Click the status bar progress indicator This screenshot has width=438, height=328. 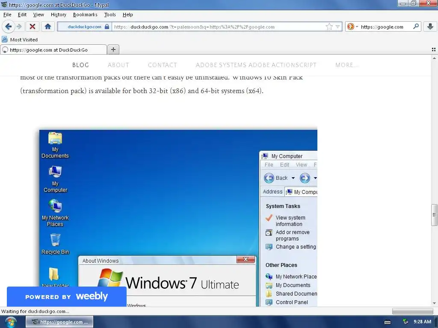coord(413,311)
